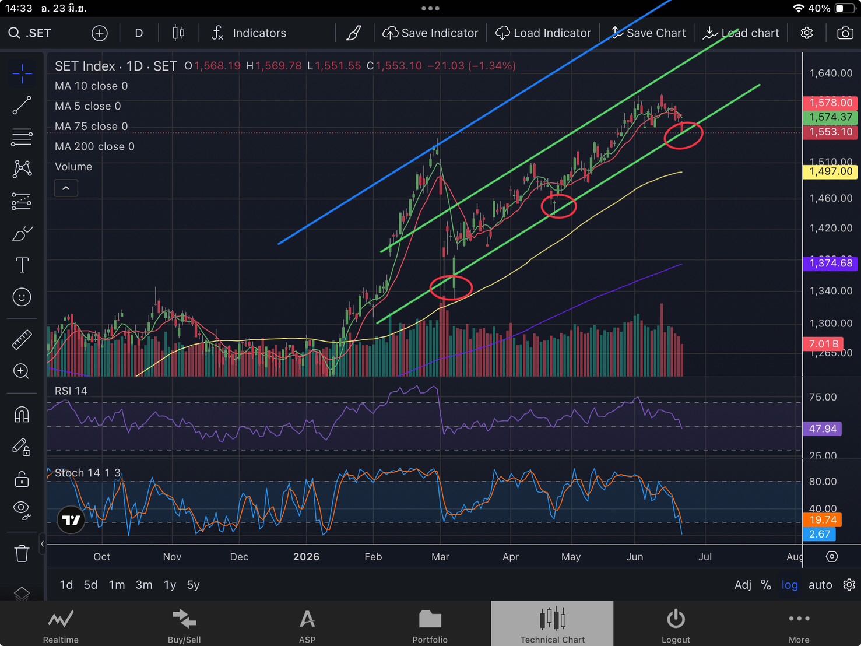
Task: Toggle auto scale option
Action: 820,585
